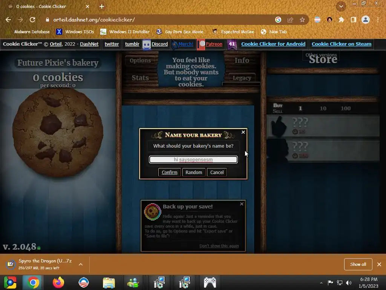This screenshot has height=290, width=386.
Task: Click Other versions label
Action: pos(321,55)
